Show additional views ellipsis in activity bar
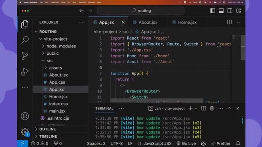Viewport: 262px width, 147px height. 25,87
